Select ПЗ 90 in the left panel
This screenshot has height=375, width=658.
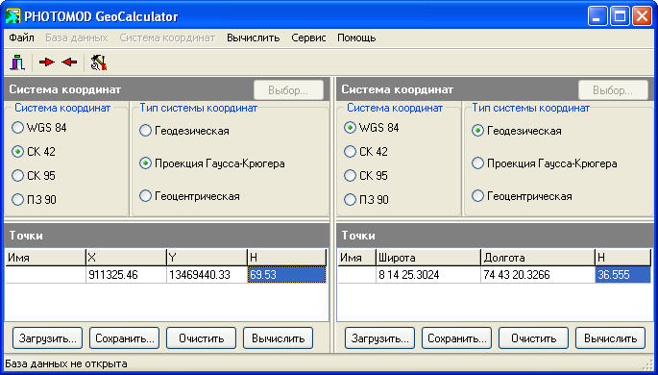click(x=35, y=199)
